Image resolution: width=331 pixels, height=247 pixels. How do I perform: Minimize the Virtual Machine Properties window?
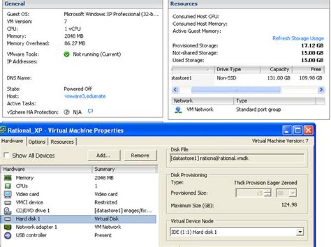pos(287,130)
